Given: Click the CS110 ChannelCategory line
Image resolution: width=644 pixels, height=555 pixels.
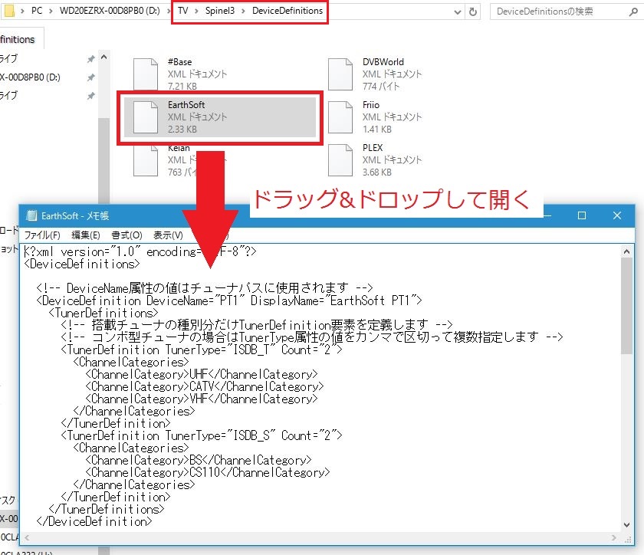Looking at the screenshot, I should (x=208, y=472).
